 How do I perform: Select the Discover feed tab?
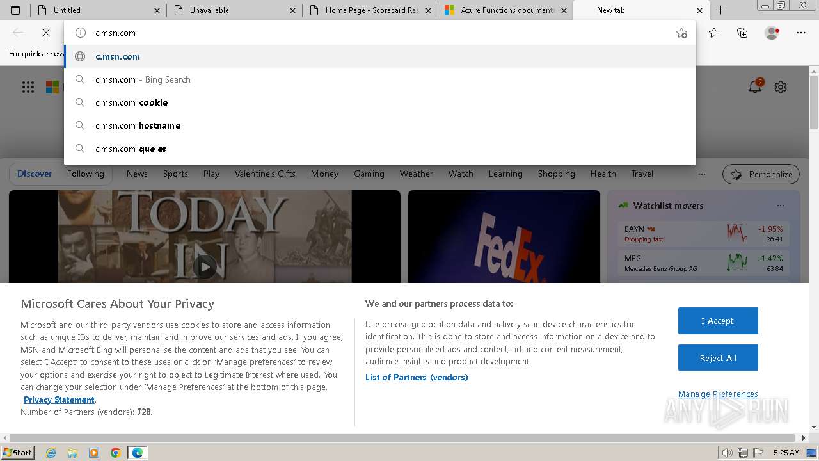tap(35, 174)
